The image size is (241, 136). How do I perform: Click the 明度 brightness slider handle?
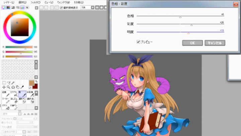[188, 33]
